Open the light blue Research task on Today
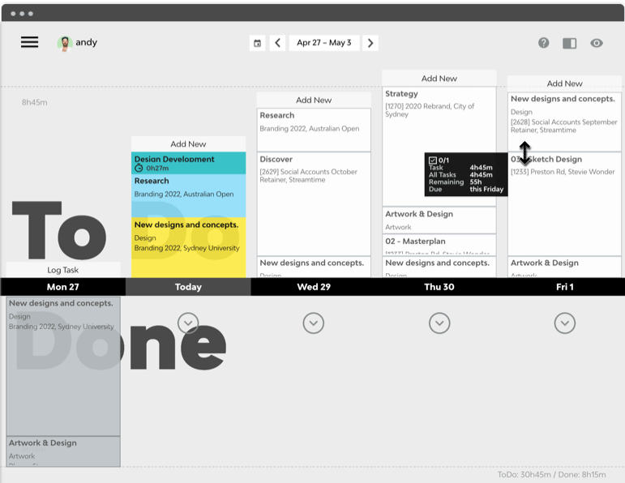 [x=188, y=195]
